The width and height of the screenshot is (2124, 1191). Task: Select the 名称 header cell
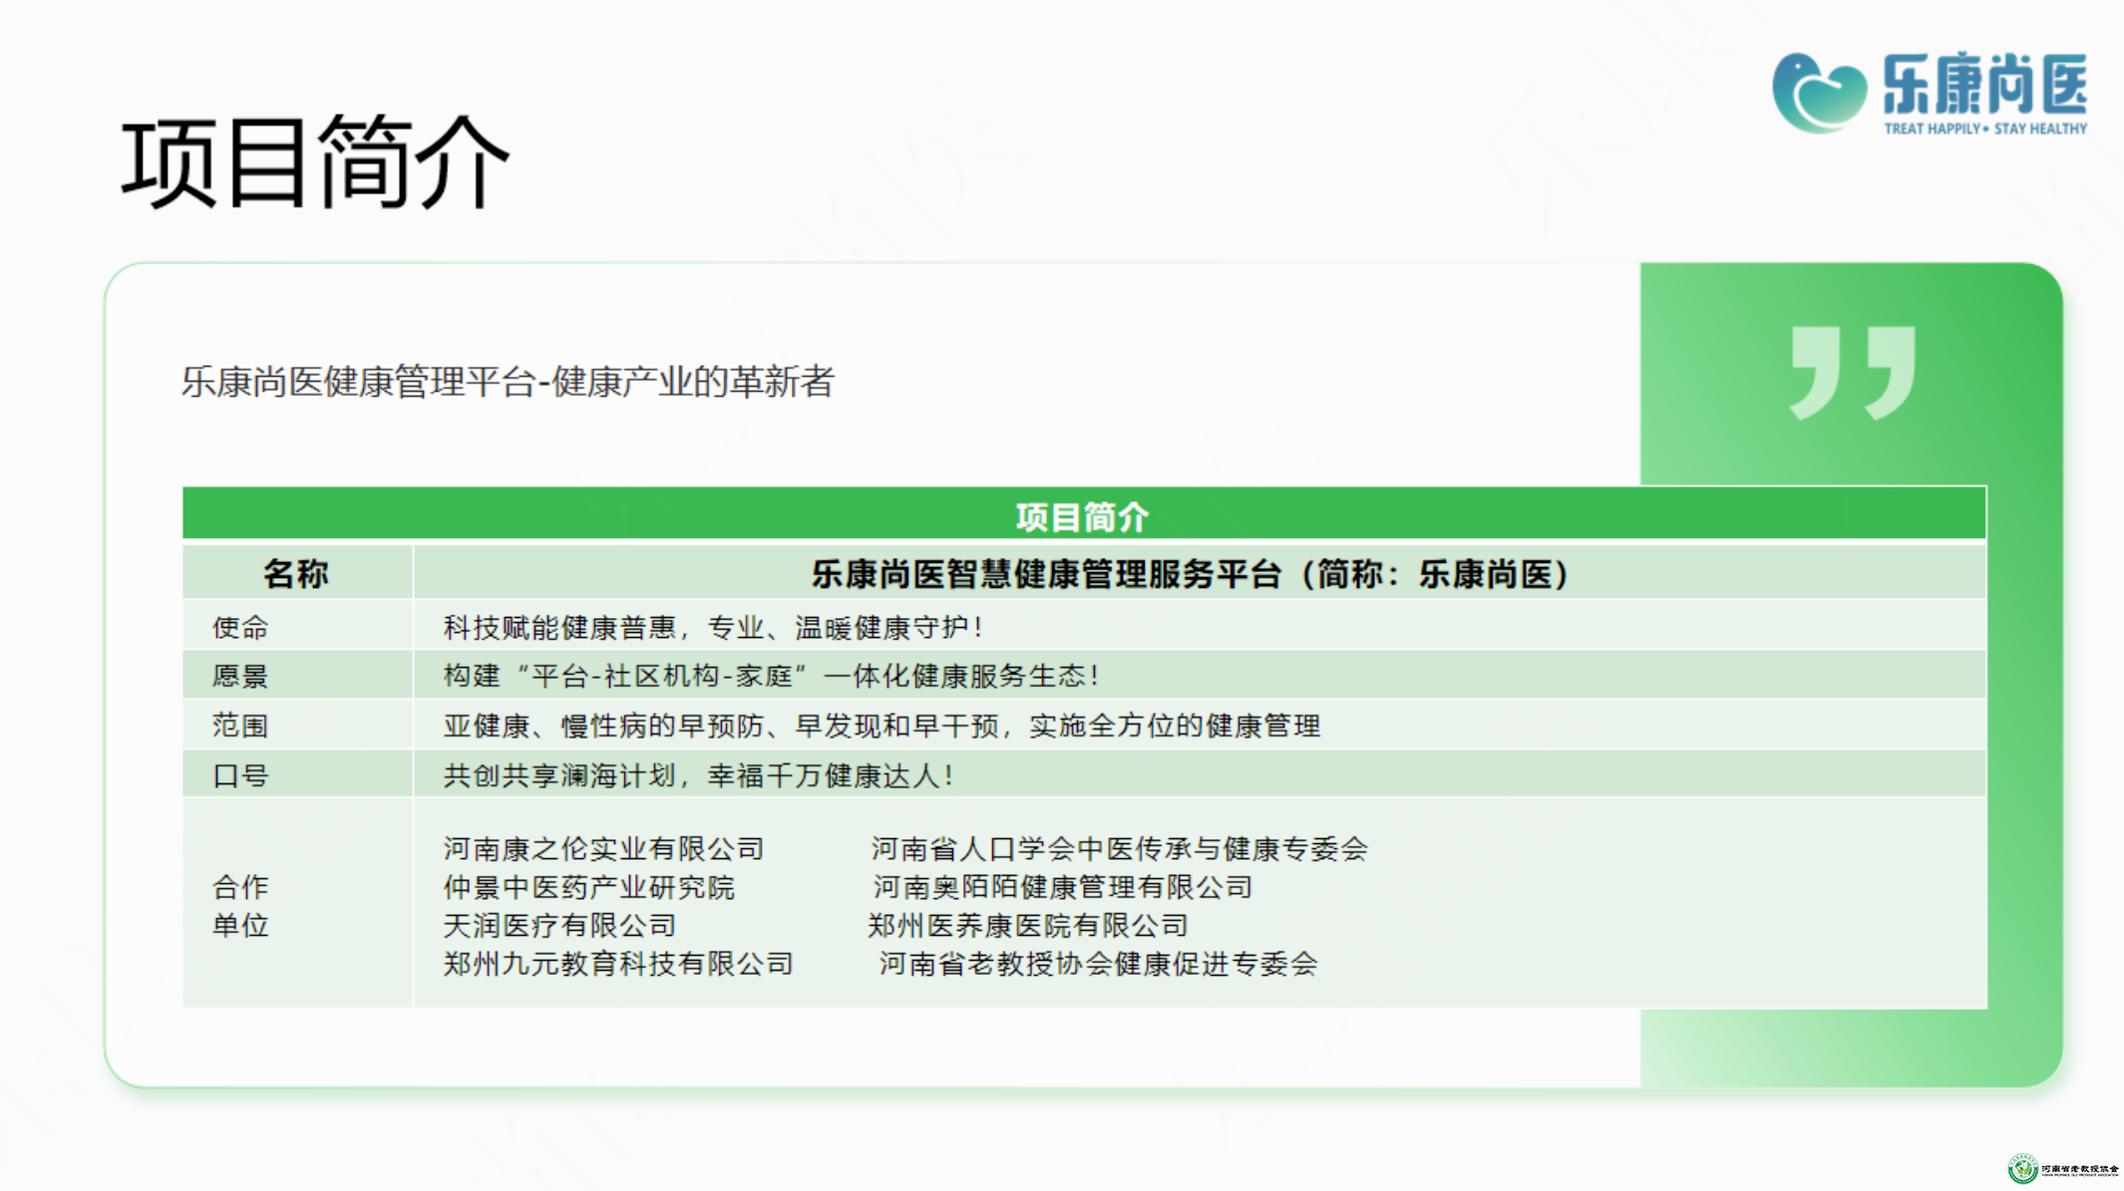(x=295, y=574)
